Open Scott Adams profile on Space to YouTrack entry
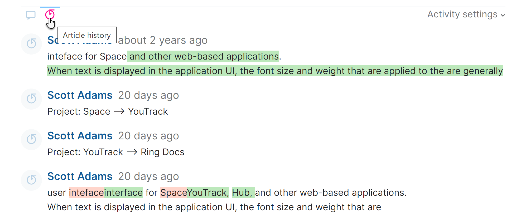 [80, 95]
